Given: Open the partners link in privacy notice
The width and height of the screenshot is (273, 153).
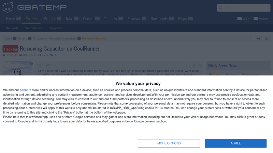Looking at the screenshot, I should [x=25, y=90].
